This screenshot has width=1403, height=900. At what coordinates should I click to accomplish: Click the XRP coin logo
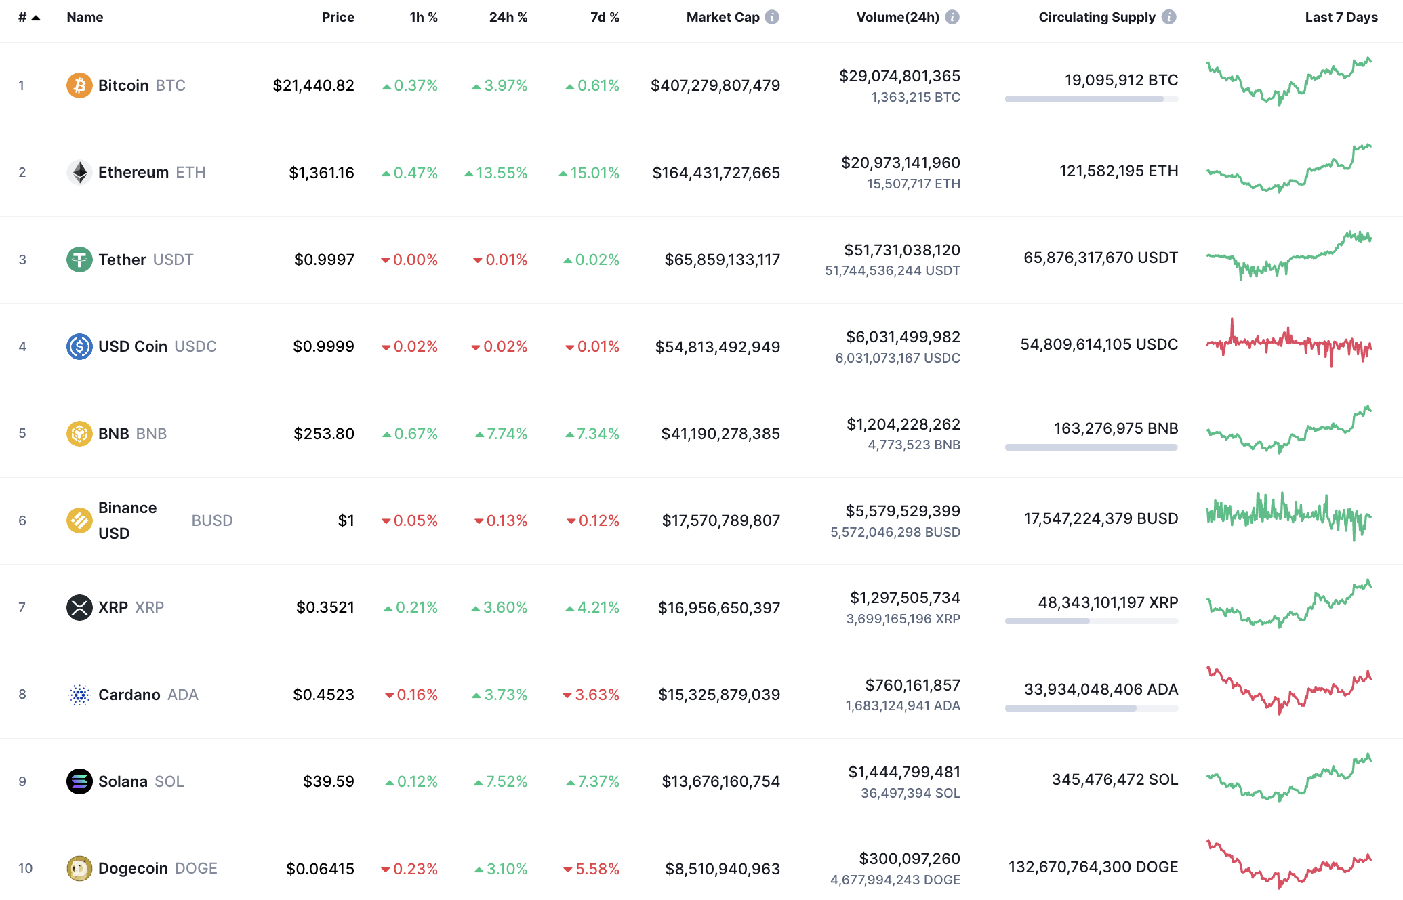(x=79, y=607)
